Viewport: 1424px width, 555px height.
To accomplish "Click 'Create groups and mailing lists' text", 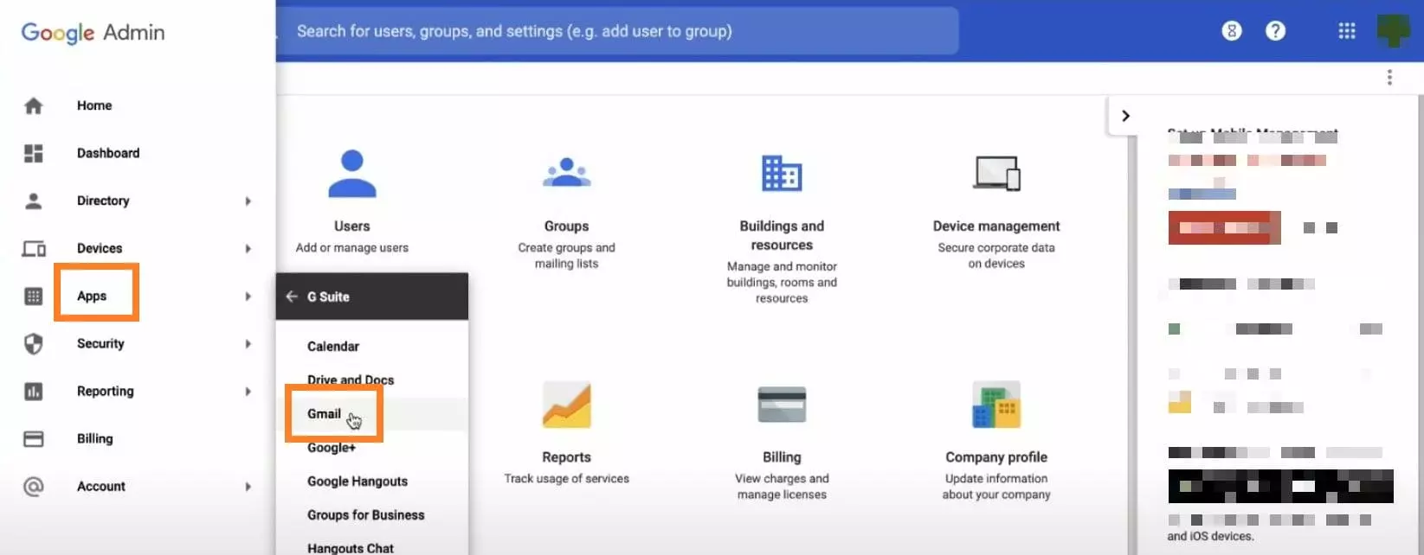I will [566, 256].
